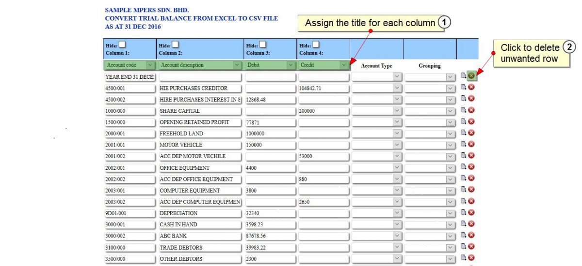Viewport: 582px width, 266px height.
Task: Enable Hide checkbox for Column 4
Action: [x=316, y=45]
